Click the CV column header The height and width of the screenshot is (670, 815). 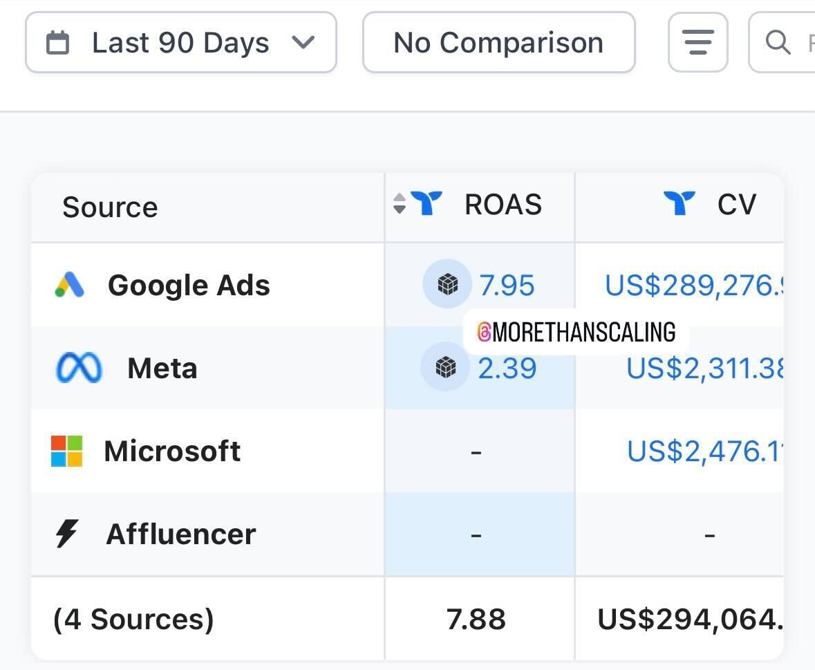click(736, 205)
